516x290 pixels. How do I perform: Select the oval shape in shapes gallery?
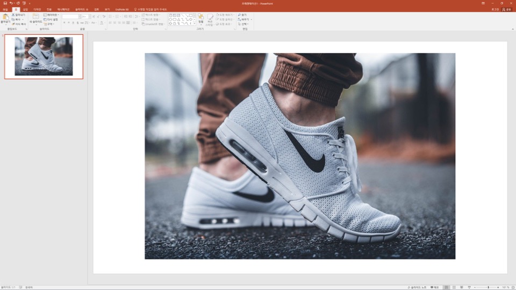click(x=170, y=20)
